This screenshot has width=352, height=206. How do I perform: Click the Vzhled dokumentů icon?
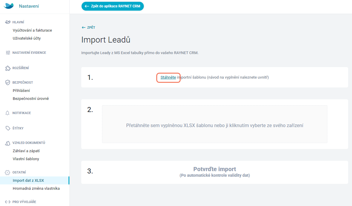pos(8,143)
